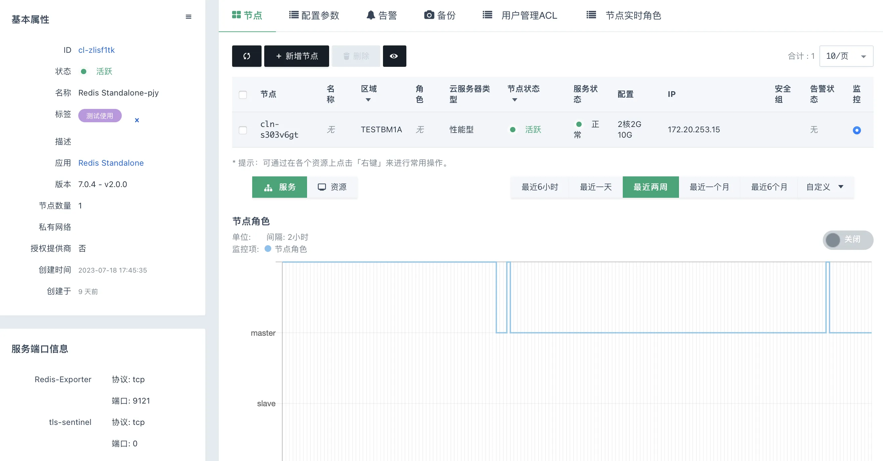The height and width of the screenshot is (461, 883).
Task: Check the row checkbox for cln-s303v6gt
Action: (x=243, y=130)
